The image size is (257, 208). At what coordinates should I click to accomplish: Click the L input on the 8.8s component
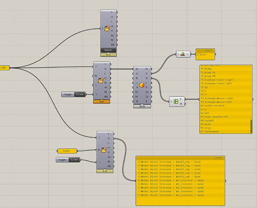96,85
